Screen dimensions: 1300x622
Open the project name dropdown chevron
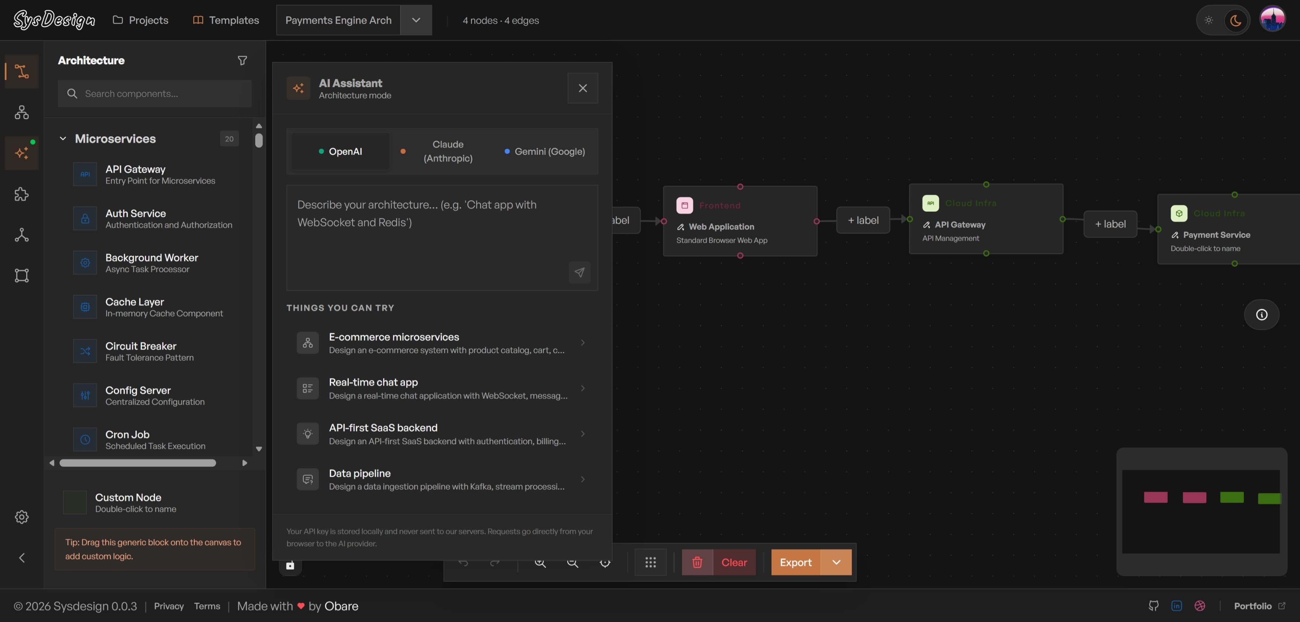(x=416, y=20)
